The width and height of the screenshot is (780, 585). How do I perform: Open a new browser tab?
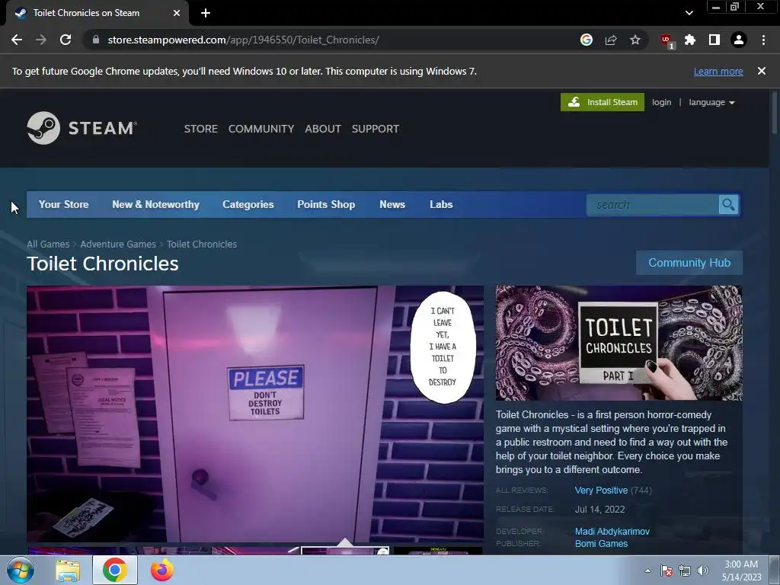click(206, 13)
